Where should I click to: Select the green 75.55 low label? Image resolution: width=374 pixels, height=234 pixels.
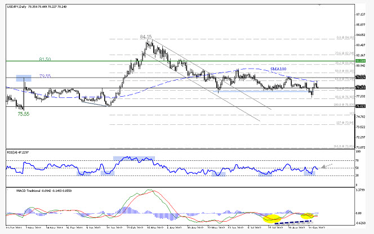[x=24, y=114]
